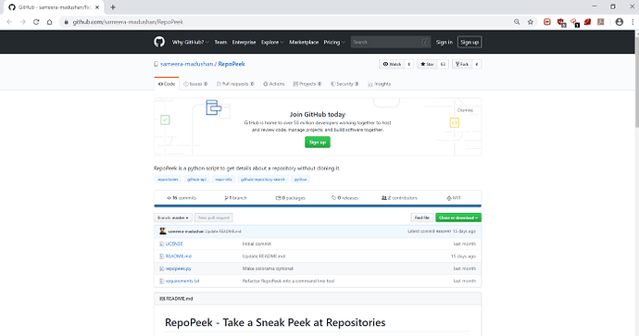This screenshot has width=639, height=336.
Task: Click the repopeek.py file icon
Action: pos(161,268)
